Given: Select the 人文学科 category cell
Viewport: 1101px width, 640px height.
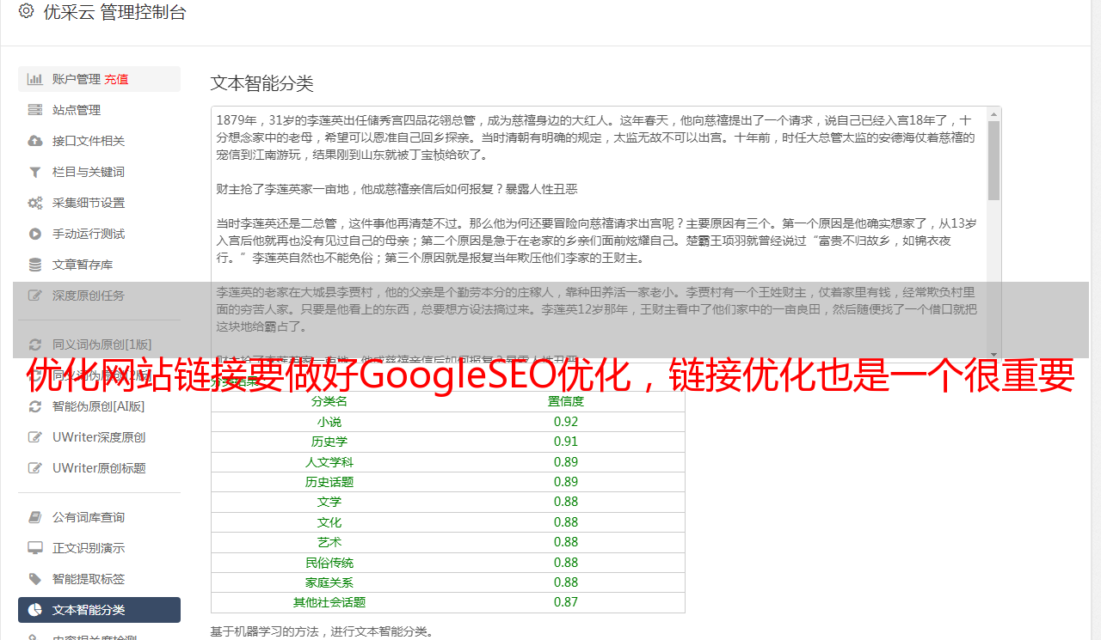Looking at the screenshot, I should click(x=329, y=462).
